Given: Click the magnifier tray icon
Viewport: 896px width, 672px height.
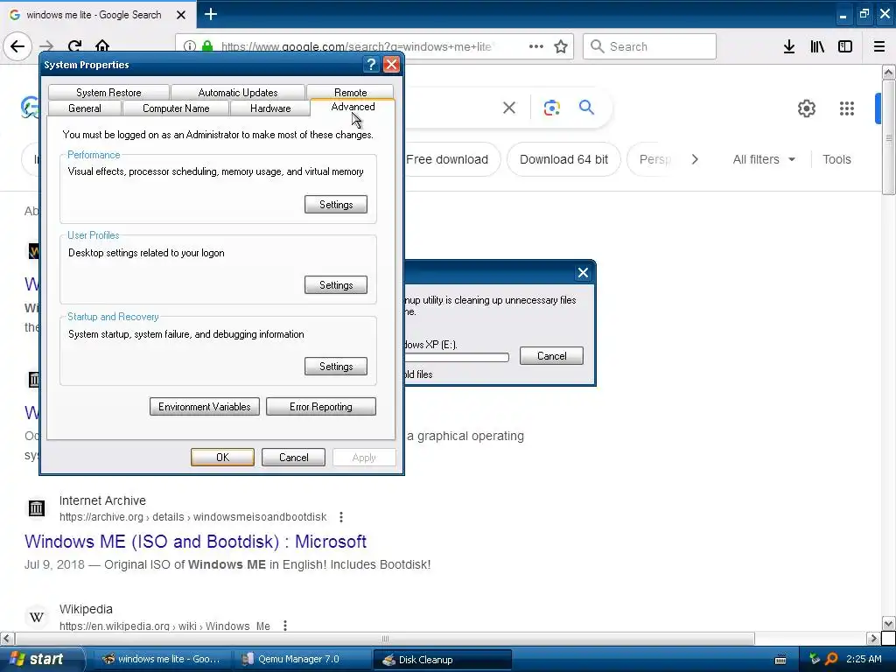Looking at the screenshot, I should pyautogui.click(x=831, y=659).
